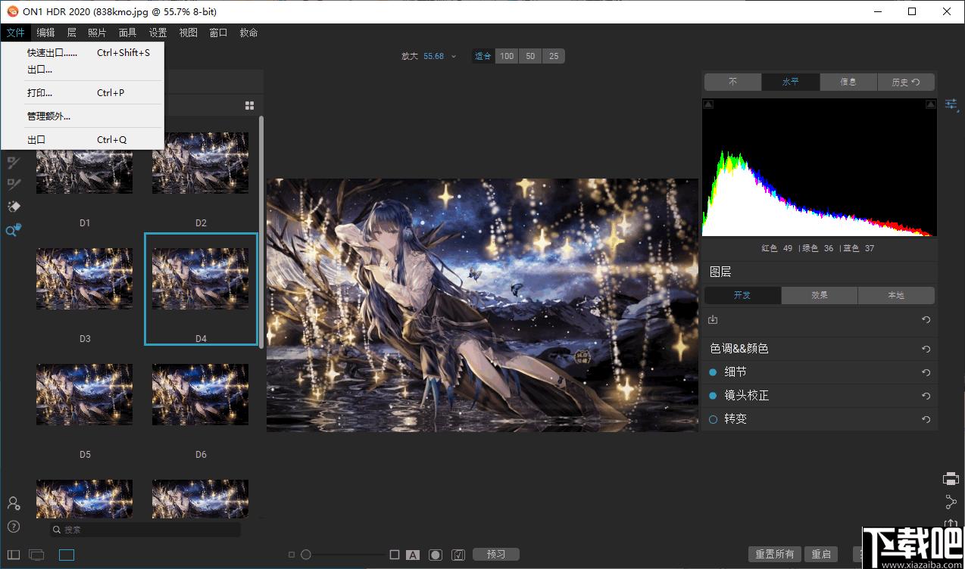Open the 设置 menu
The image size is (965, 569).
coord(158,33)
